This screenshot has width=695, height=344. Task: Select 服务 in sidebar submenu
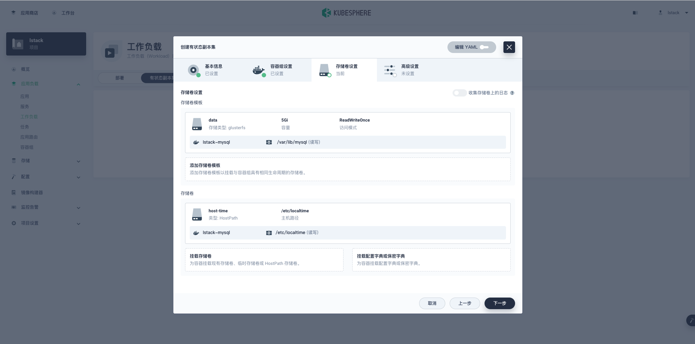(x=25, y=107)
